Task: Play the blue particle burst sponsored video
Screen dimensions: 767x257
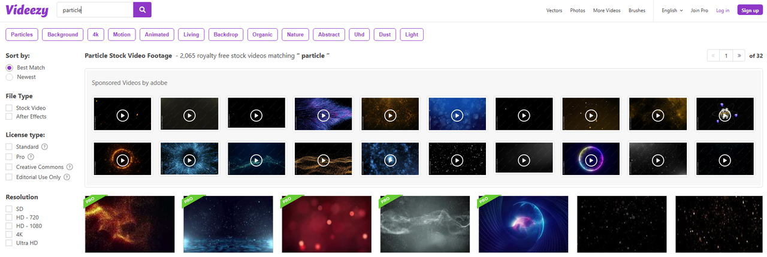Action: point(189,160)
